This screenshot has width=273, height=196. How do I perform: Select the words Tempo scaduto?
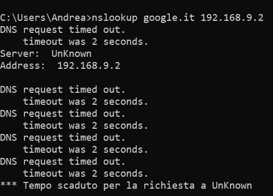coord(60,186)
